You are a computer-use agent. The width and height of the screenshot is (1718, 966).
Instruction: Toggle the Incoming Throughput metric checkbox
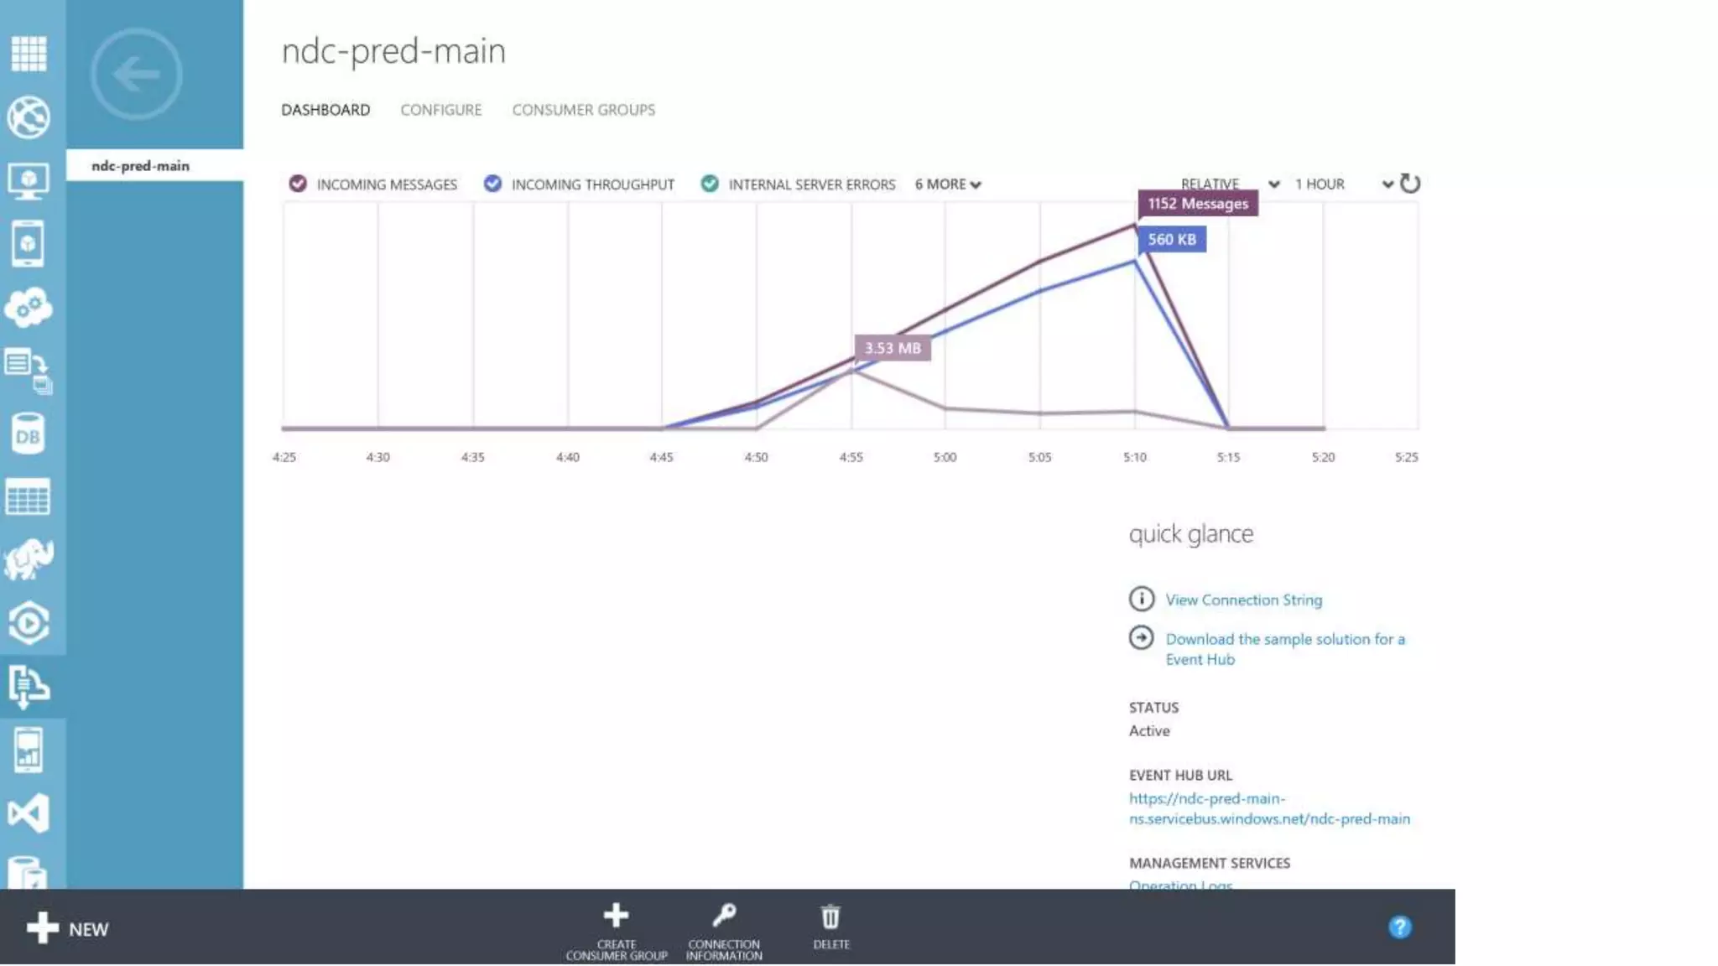coord(492,184)
